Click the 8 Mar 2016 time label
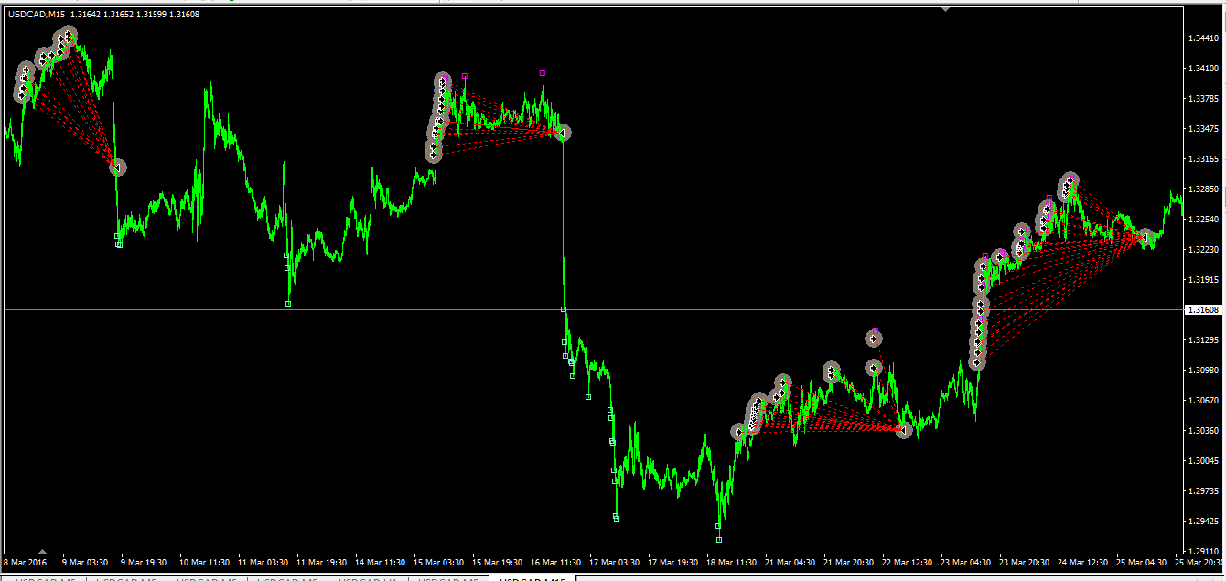1226x581 pixels. (x=27, y=563)
